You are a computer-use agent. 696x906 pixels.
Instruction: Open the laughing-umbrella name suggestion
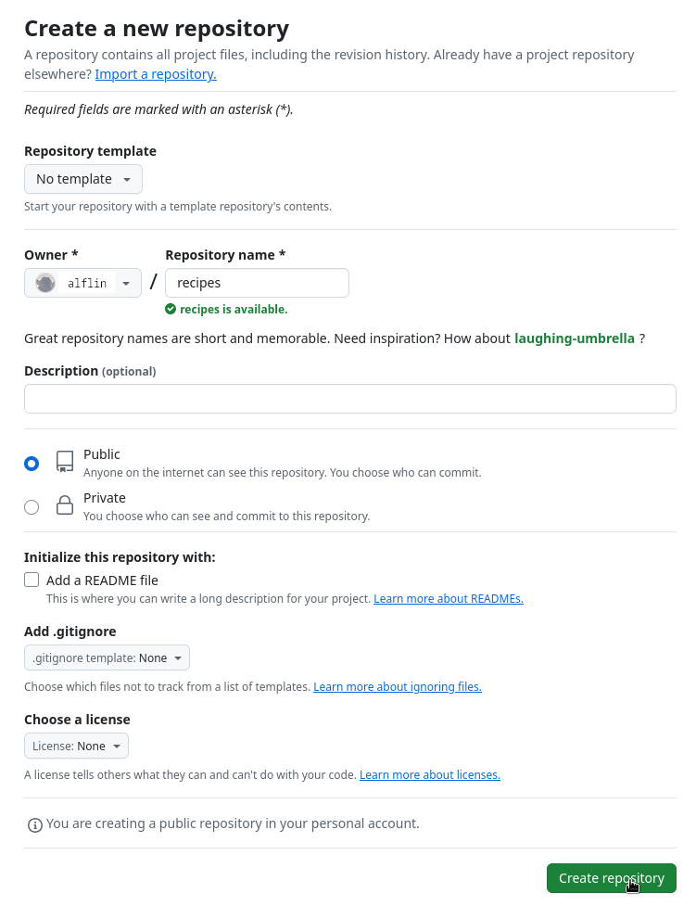point(574,338)
